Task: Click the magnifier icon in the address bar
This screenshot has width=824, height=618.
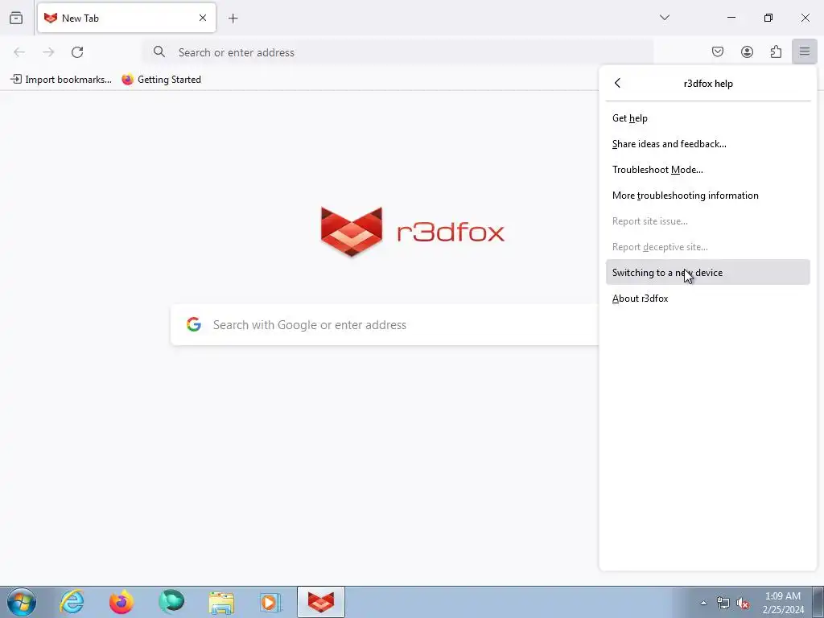Action: pos(159,51)
